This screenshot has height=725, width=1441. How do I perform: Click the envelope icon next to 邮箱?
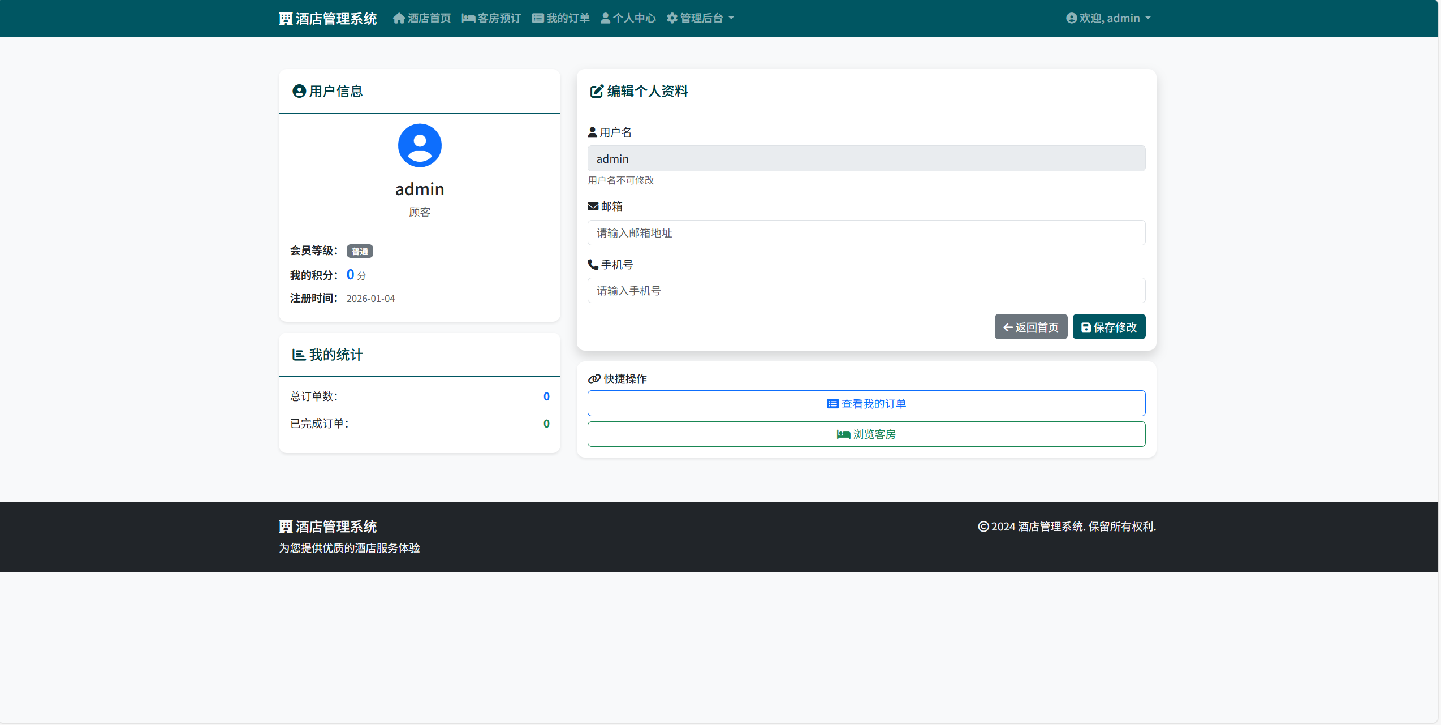(x=593, y=206)
